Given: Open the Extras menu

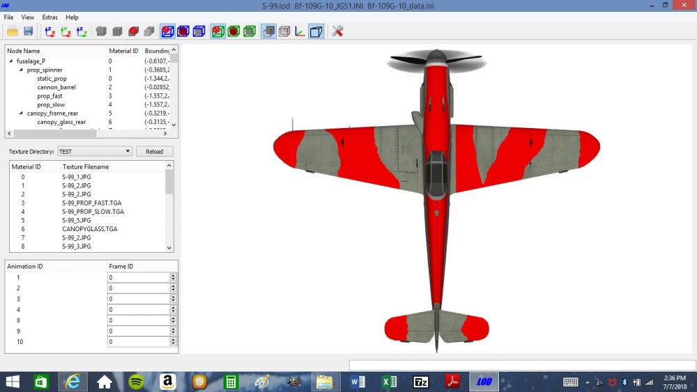Looking at the screenshot, I should (49, 17).
